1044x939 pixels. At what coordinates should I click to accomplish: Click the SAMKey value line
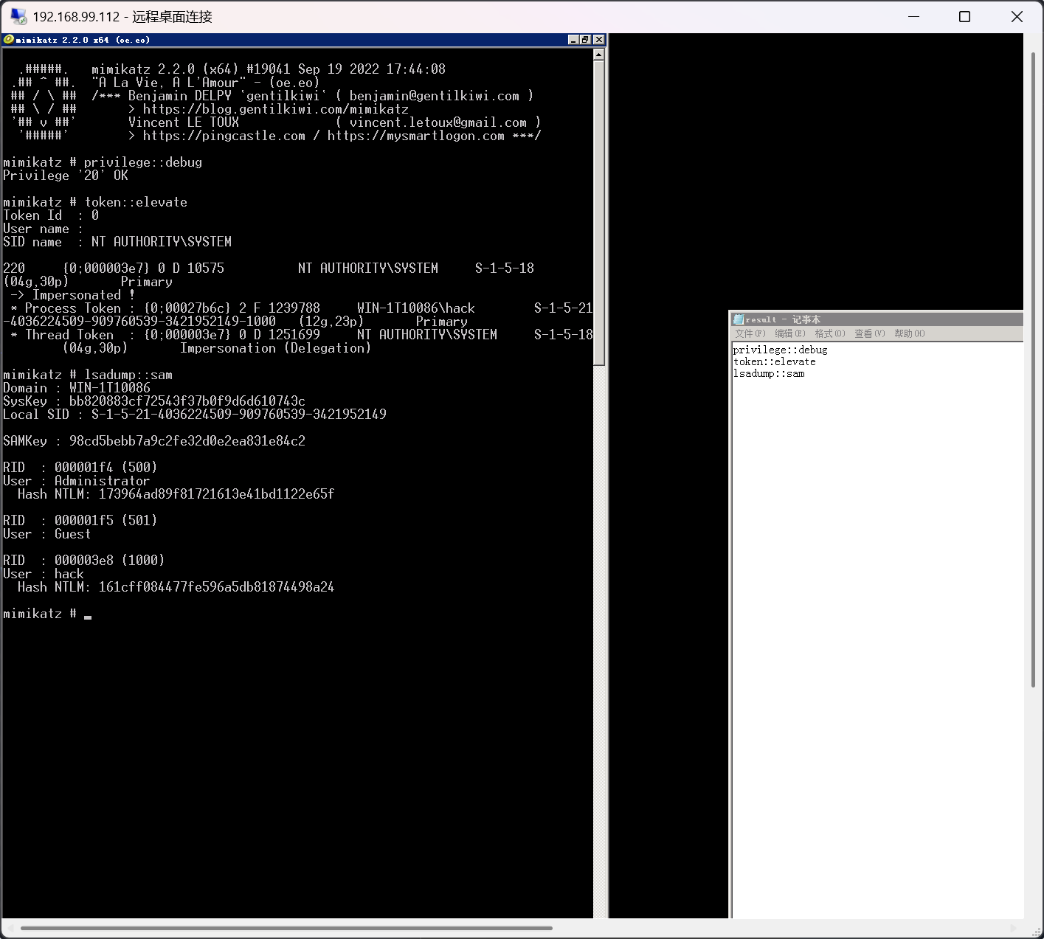click(x=154, y=441)
